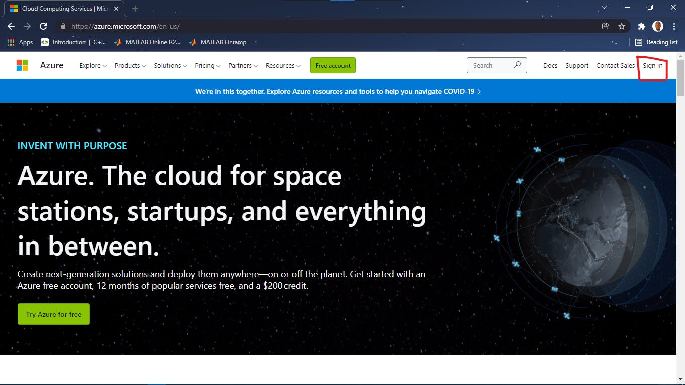Click the share page icon in address bar

pos(605,26)
